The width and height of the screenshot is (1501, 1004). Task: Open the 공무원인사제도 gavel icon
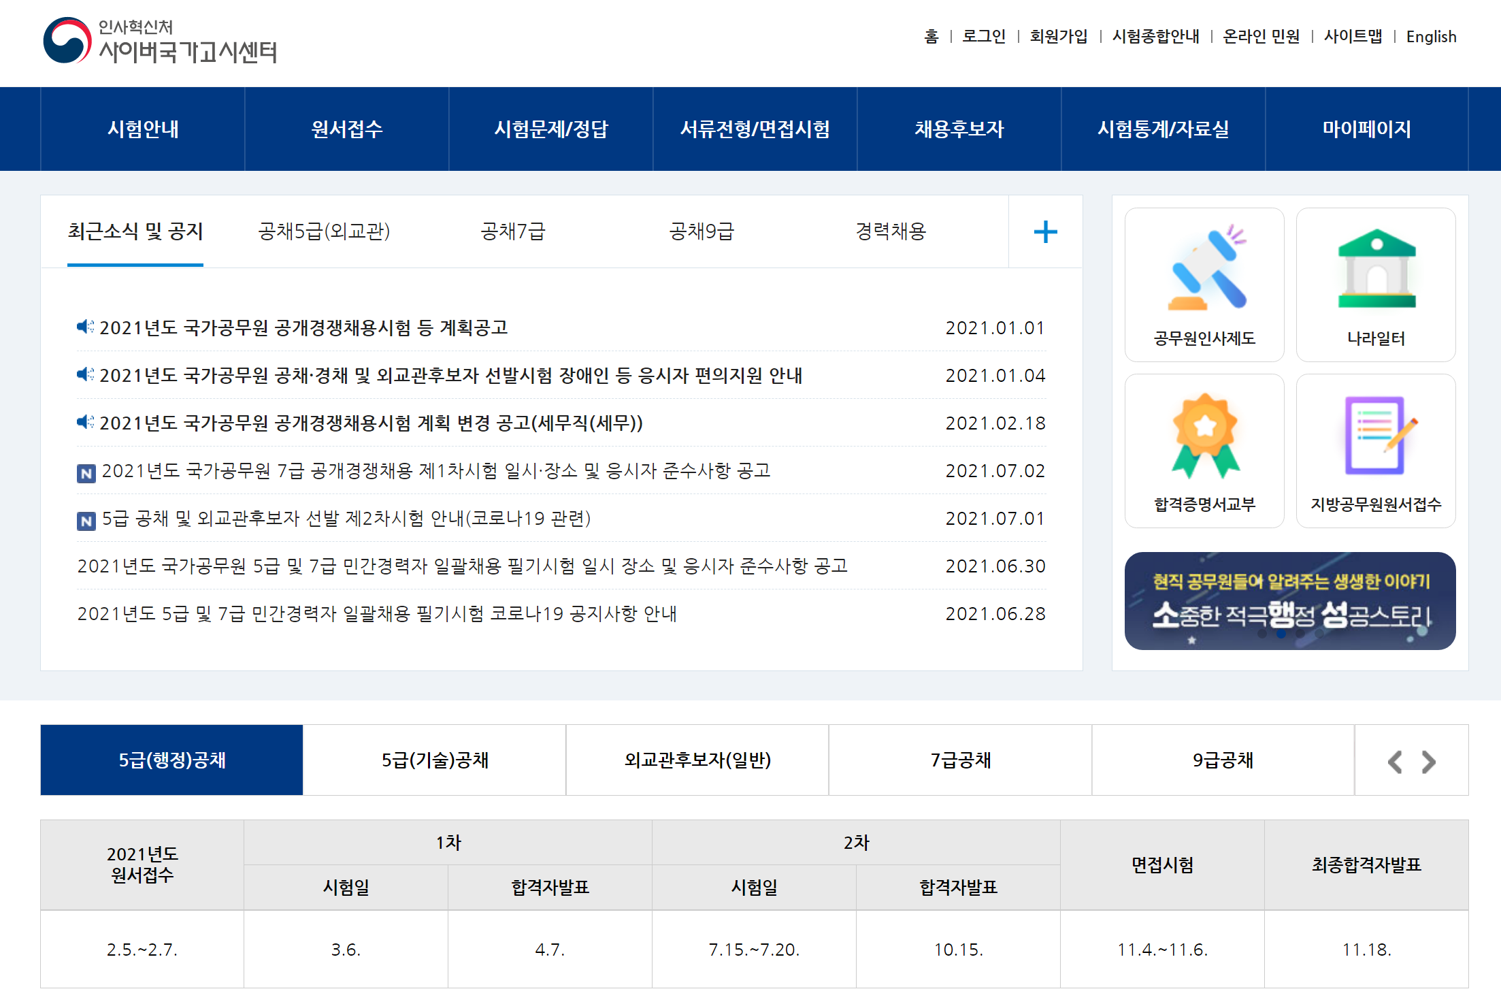(x=1205, y=271)
